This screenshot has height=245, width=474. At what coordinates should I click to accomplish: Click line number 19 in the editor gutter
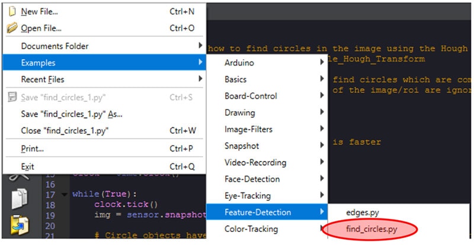tap(51, 214)
